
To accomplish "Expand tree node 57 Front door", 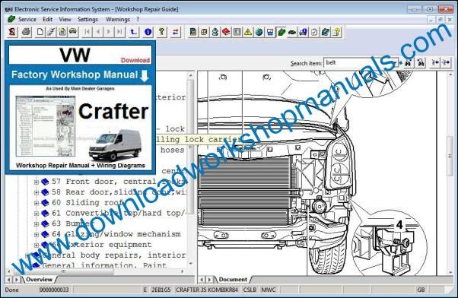I will (x=37, y=182).
